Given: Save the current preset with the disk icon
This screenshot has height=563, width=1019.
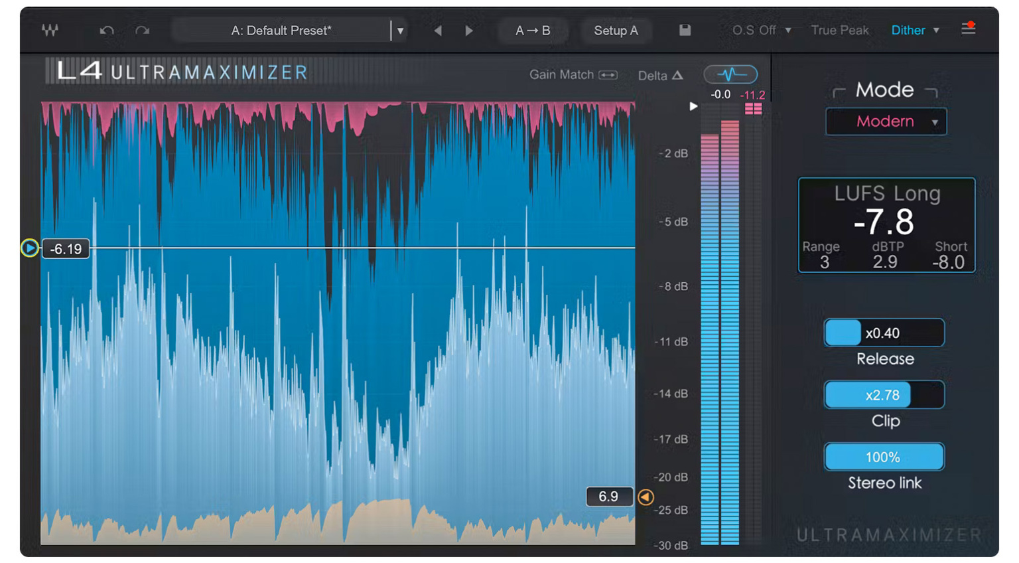Looking at the screenshot, I should coord(685,30).
